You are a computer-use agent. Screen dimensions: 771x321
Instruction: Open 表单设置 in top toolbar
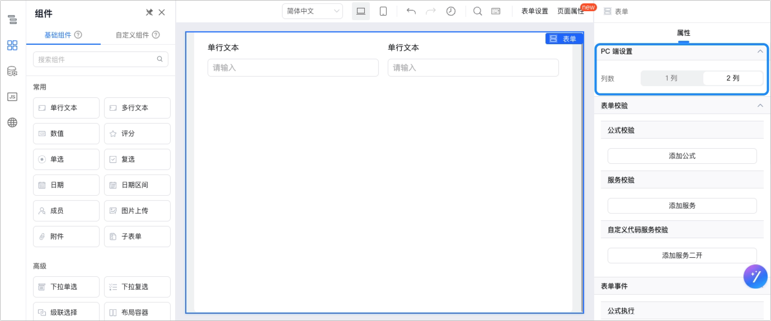[535, 11]
